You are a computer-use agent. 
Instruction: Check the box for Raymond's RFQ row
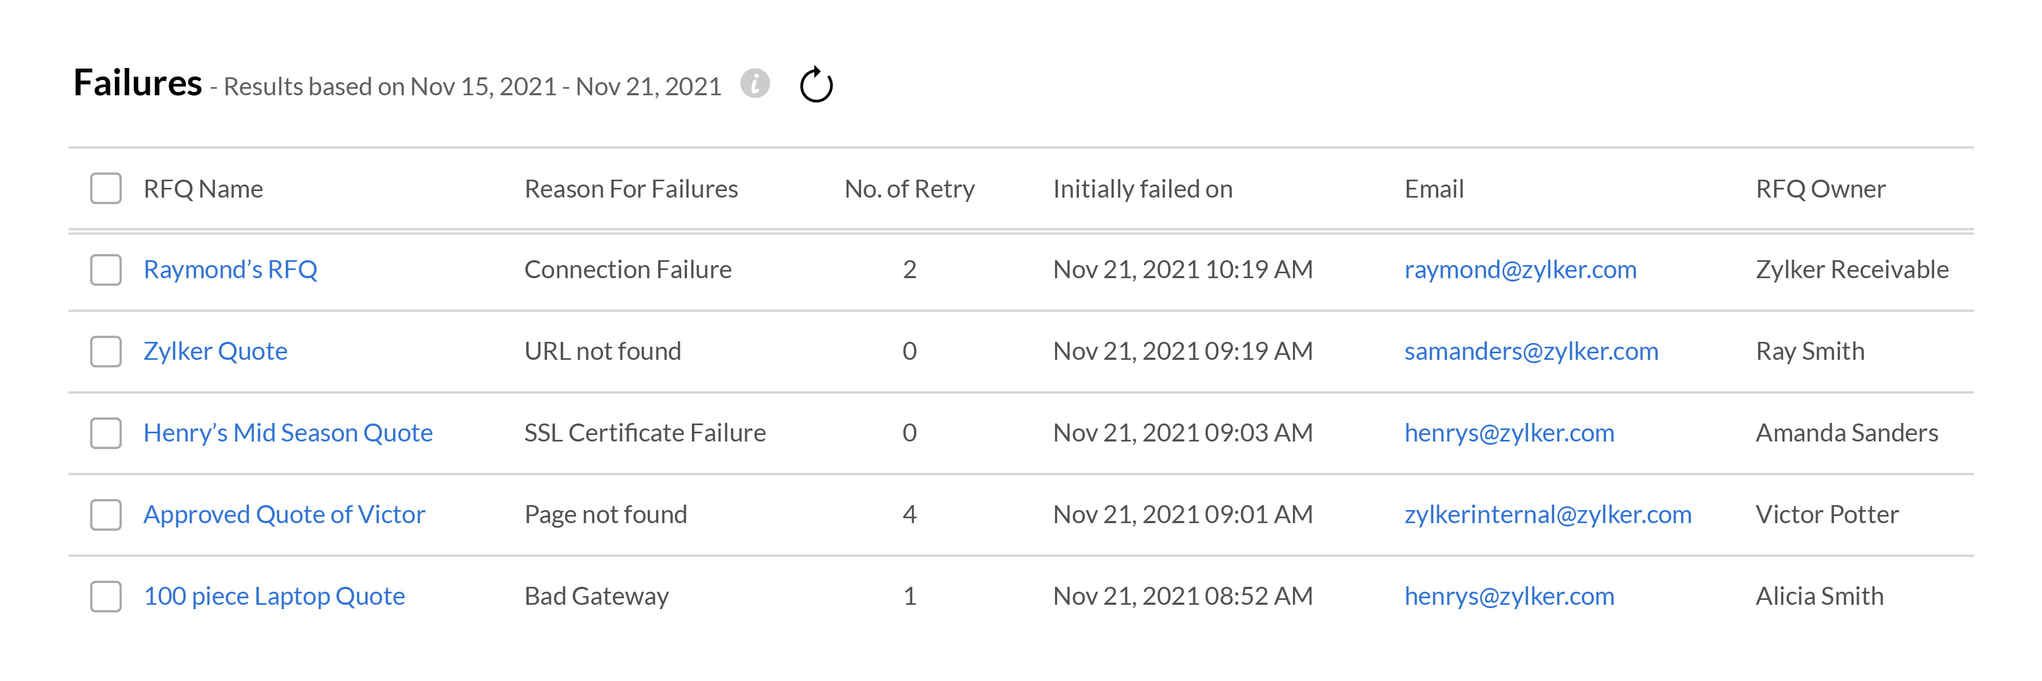[106, 269]
